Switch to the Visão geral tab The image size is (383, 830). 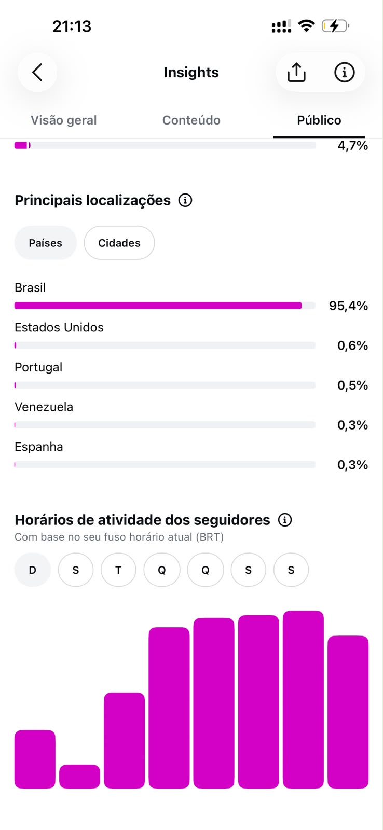pyautogui.click(x=64, y=120)
